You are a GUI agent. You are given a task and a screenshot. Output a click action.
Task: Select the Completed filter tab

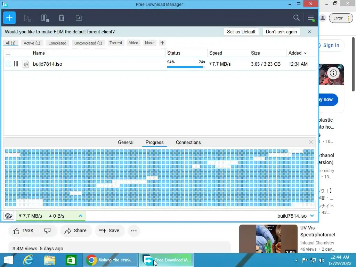tap(57, 43)
